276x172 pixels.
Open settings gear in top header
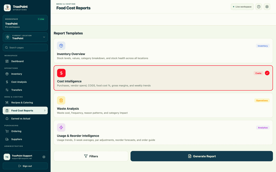[x=267, y=7]
